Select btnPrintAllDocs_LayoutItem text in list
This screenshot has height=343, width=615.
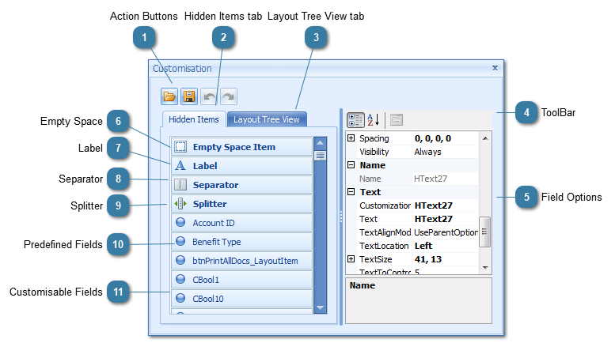[245, 261]
